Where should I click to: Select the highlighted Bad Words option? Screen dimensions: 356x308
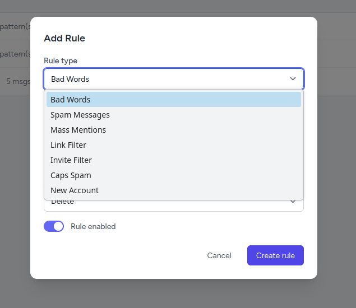pyautogui.click(x=174, y=99)
